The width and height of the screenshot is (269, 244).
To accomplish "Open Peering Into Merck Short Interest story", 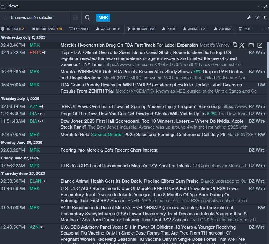I will tap(109, 150).
